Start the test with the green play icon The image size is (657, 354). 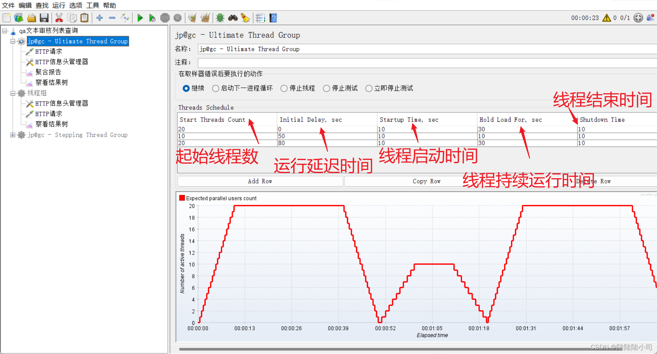(140, 17)
